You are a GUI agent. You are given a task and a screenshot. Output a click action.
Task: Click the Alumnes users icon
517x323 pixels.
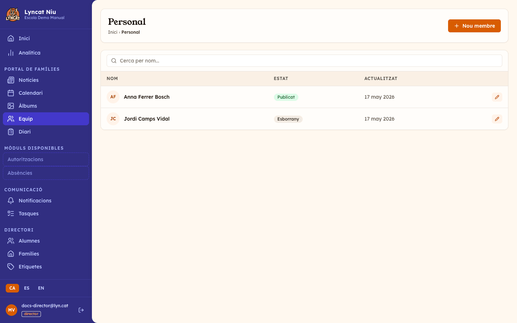(11, 241)
